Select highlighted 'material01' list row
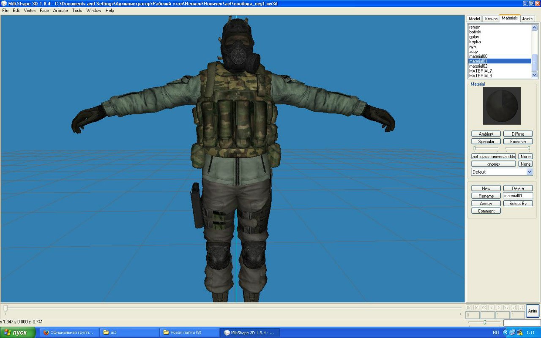The image size is (541, 338). pyautogui.click(x=500, y=61)
